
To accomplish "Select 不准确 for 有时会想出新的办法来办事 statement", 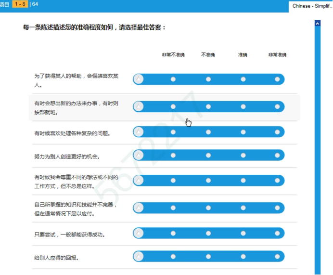I will coord(208,106).
